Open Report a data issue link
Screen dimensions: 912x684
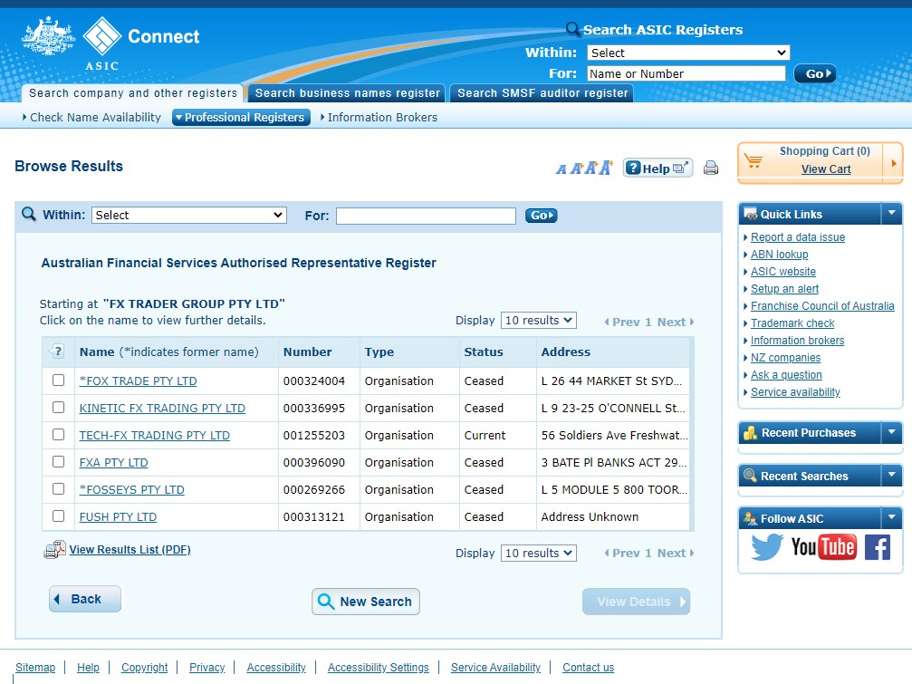(797, 237)
